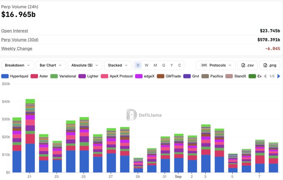Click the bar above the 27 label

[x=111, y=150]
